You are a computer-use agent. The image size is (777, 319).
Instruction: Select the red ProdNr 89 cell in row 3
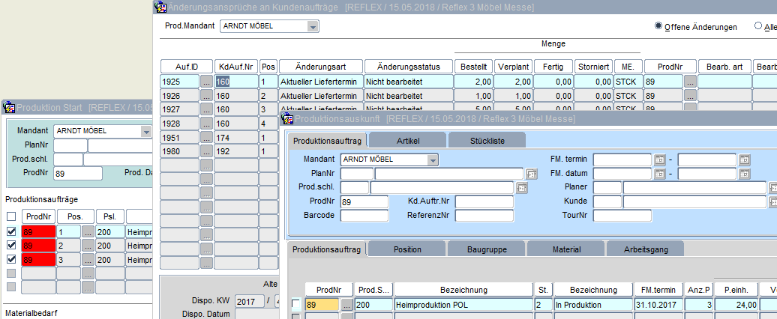tap(37, 259)
